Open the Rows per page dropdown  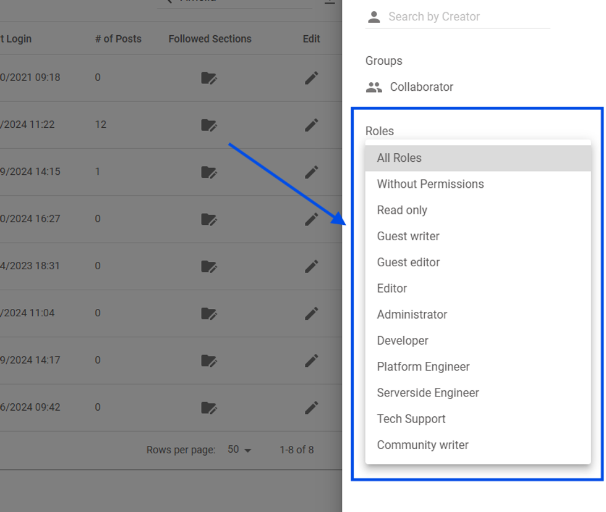[239, 450]
